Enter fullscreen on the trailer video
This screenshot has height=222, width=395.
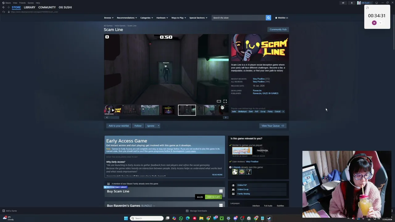pyautogui.click(x=225, y=101)
